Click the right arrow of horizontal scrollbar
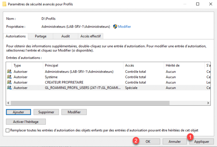Screen dimensions: 217x147 [x=208, y=103]
